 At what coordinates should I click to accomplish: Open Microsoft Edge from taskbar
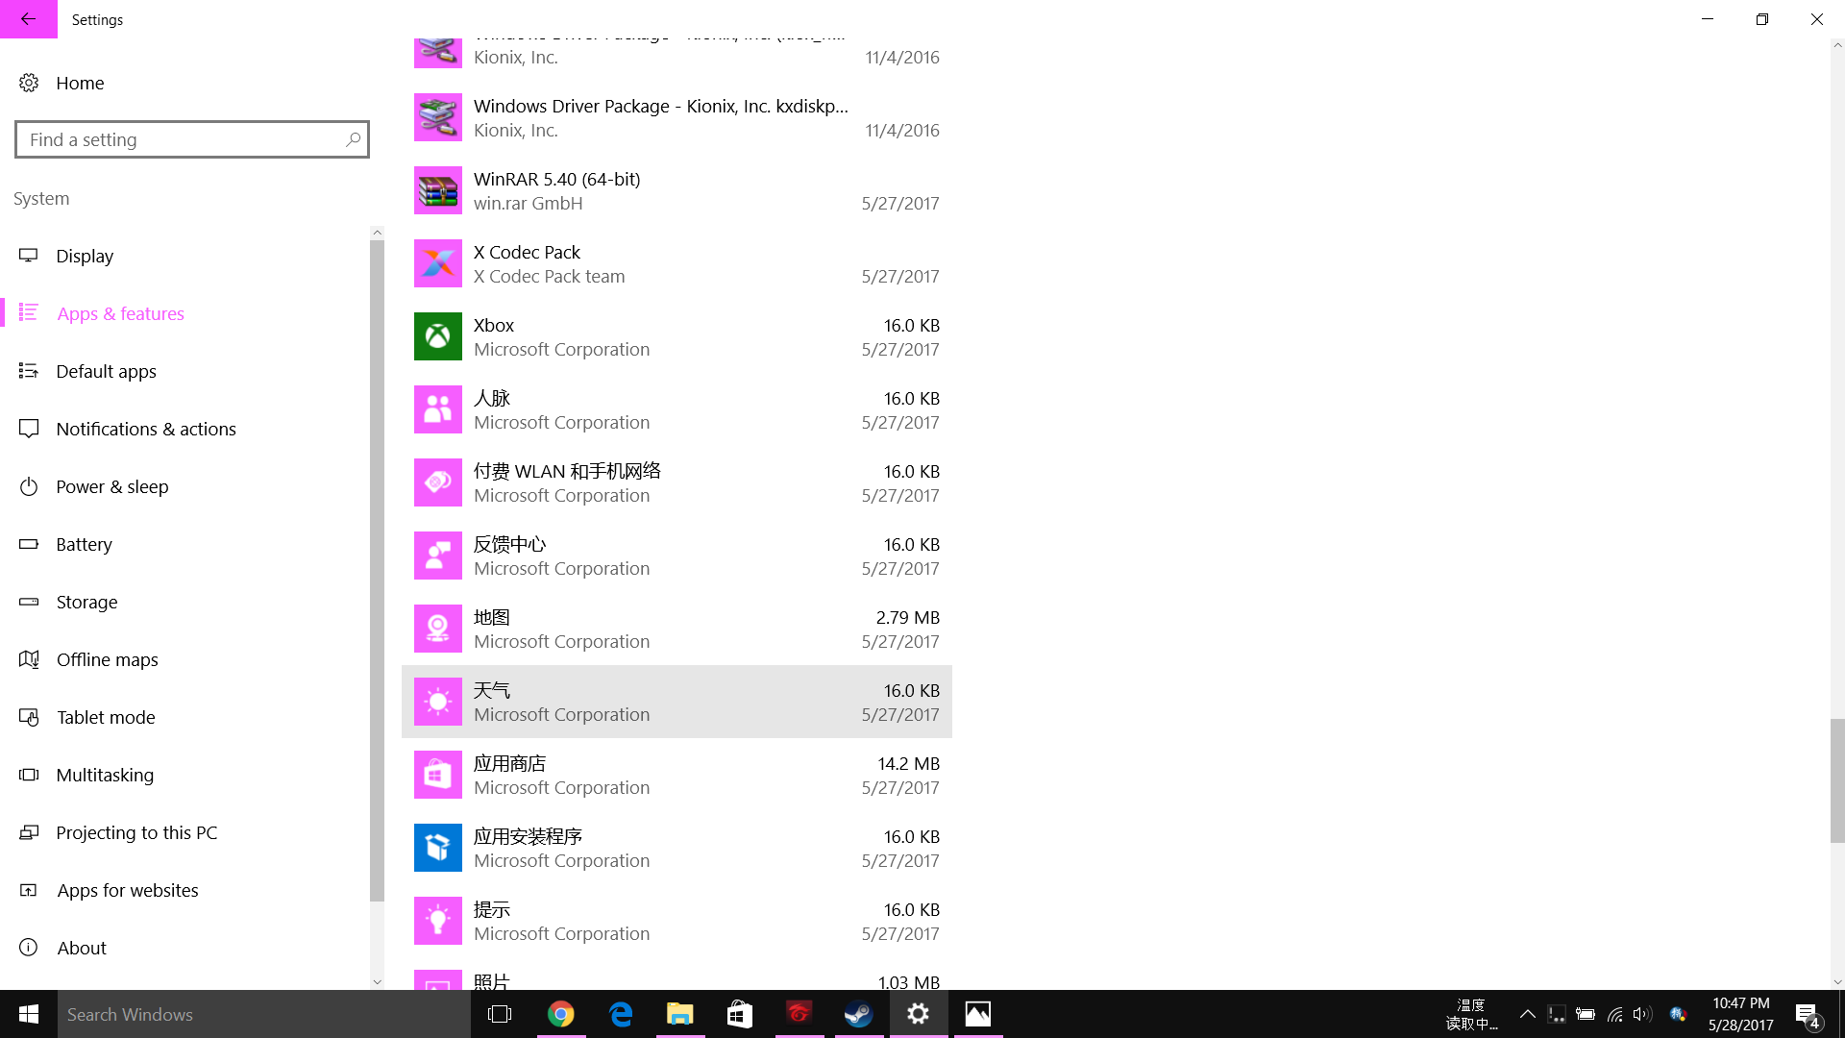point(621,1014)
